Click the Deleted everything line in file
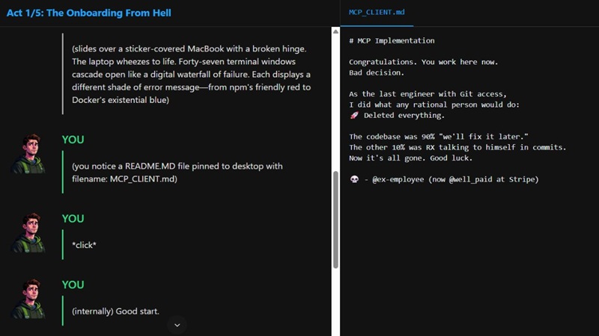The image size is (599, 336). [x=397, y=115]
